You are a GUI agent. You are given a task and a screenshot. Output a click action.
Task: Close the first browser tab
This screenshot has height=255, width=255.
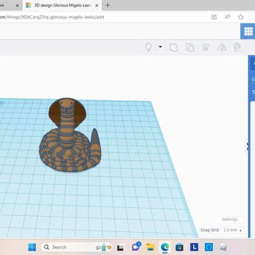pyautogui.click(x=17, y=6)
